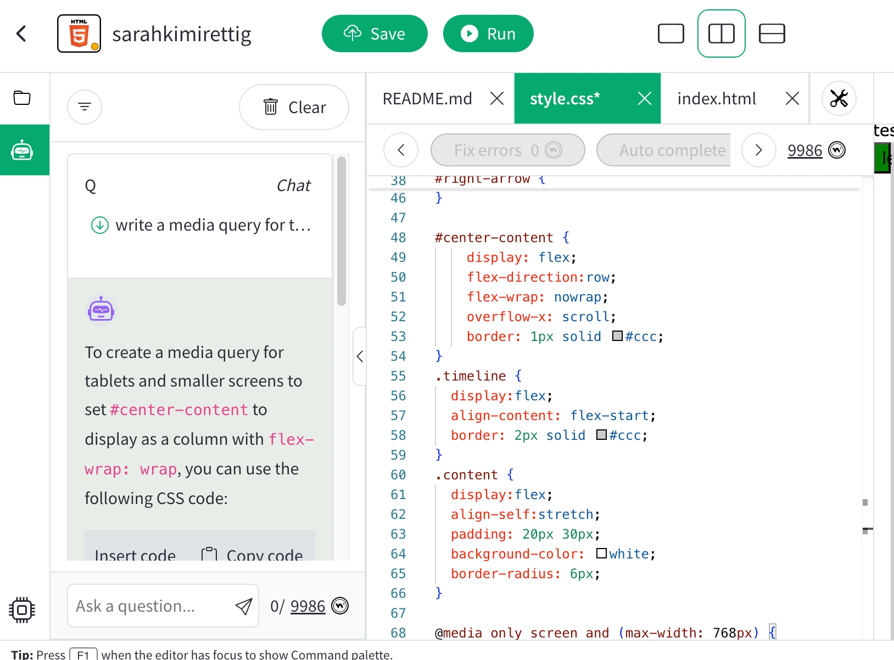Image resolution: width=894 pixels, height=660 pixels.
Task: Click the chat panel vertical scrollbar
Action: click(x=342, y=231)
